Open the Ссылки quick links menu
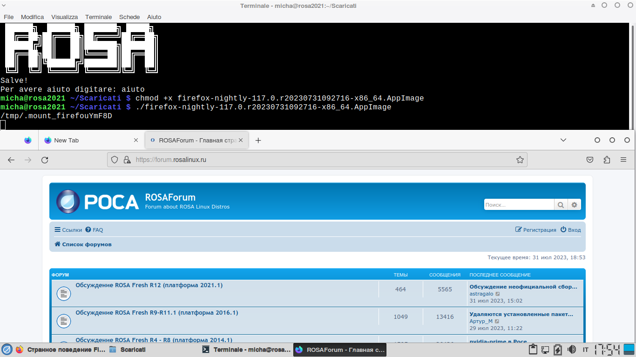Image resolution: width=636 pixels, height=357 pixels. click(x=68, y=230)
